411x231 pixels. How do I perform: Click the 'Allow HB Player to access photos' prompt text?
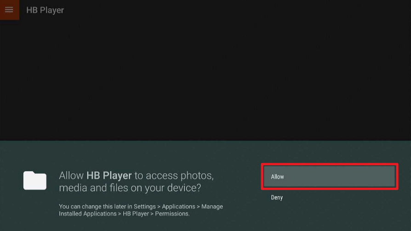[x=136, y=181]
